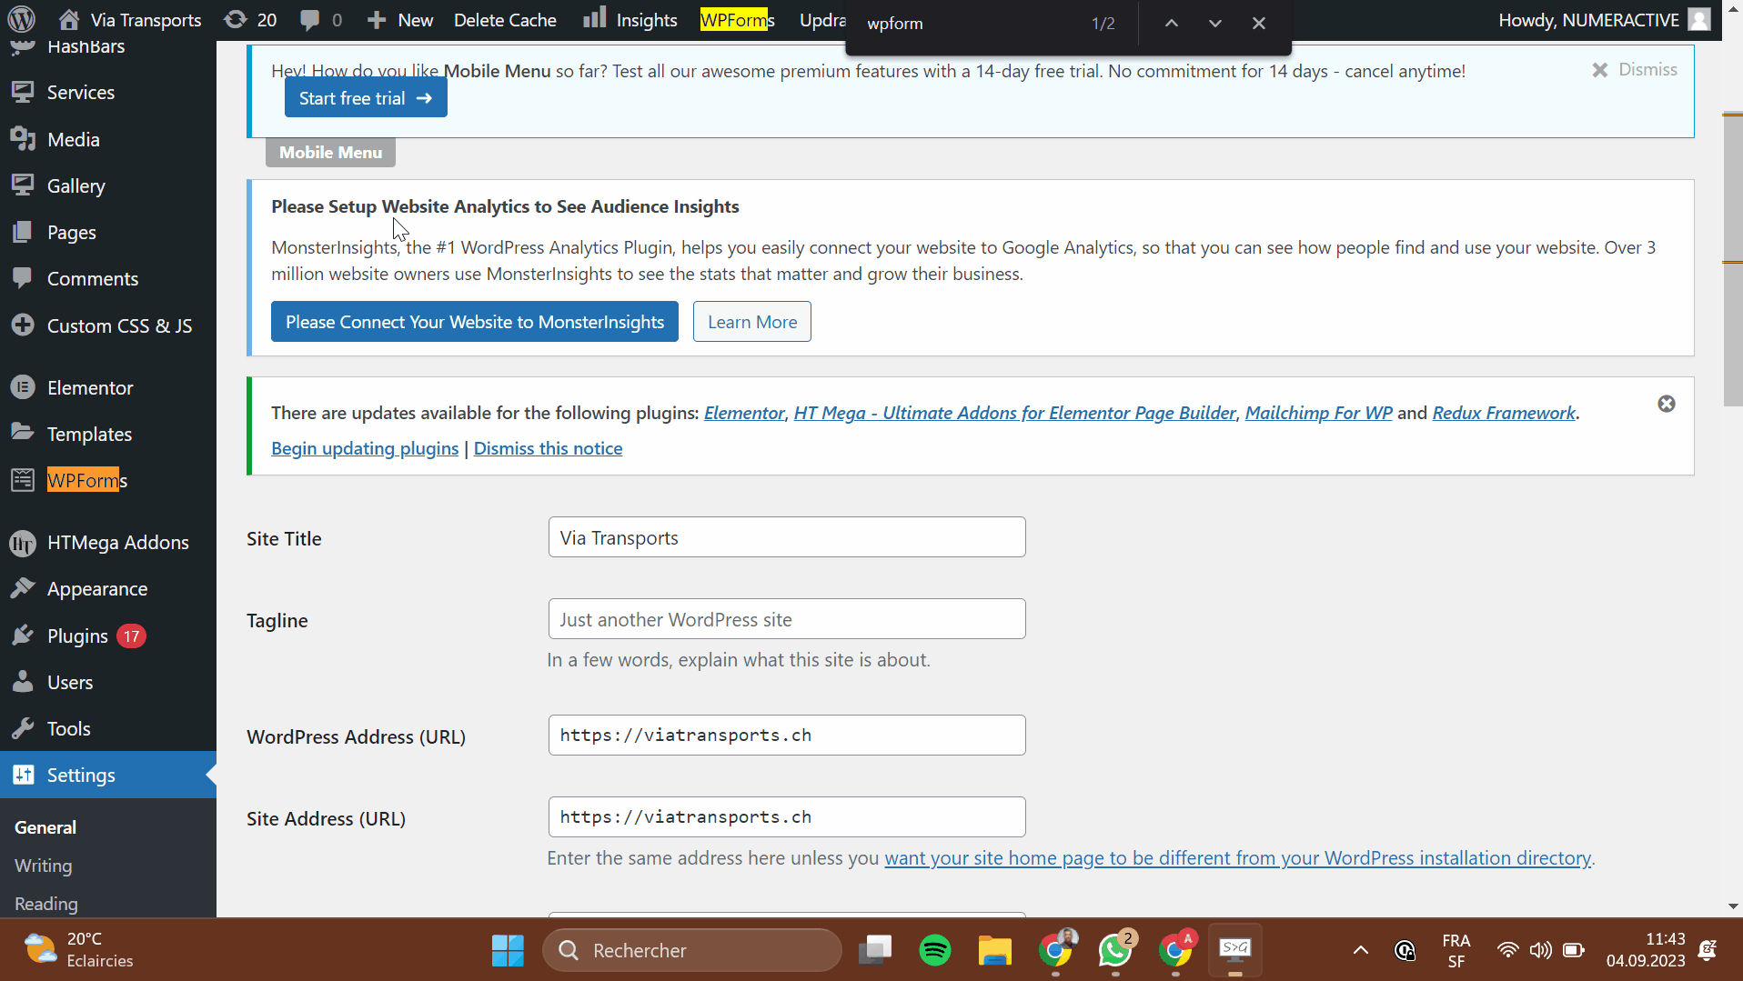Select the Reading settings submenu
Viewport: 1743px width, 981px height.
46,904
